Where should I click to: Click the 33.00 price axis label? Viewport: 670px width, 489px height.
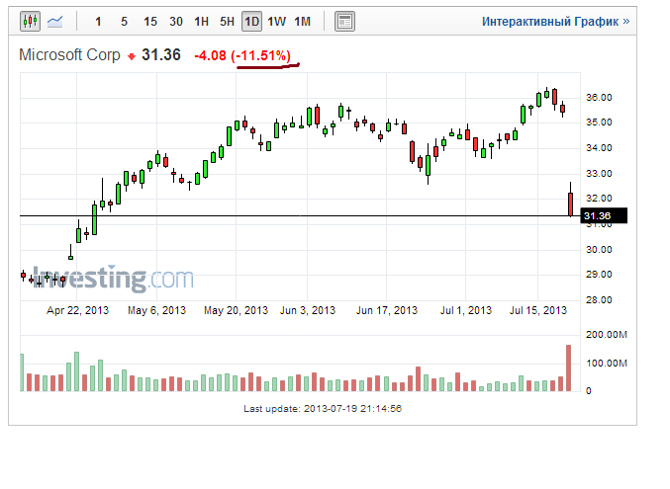[599, 173]
